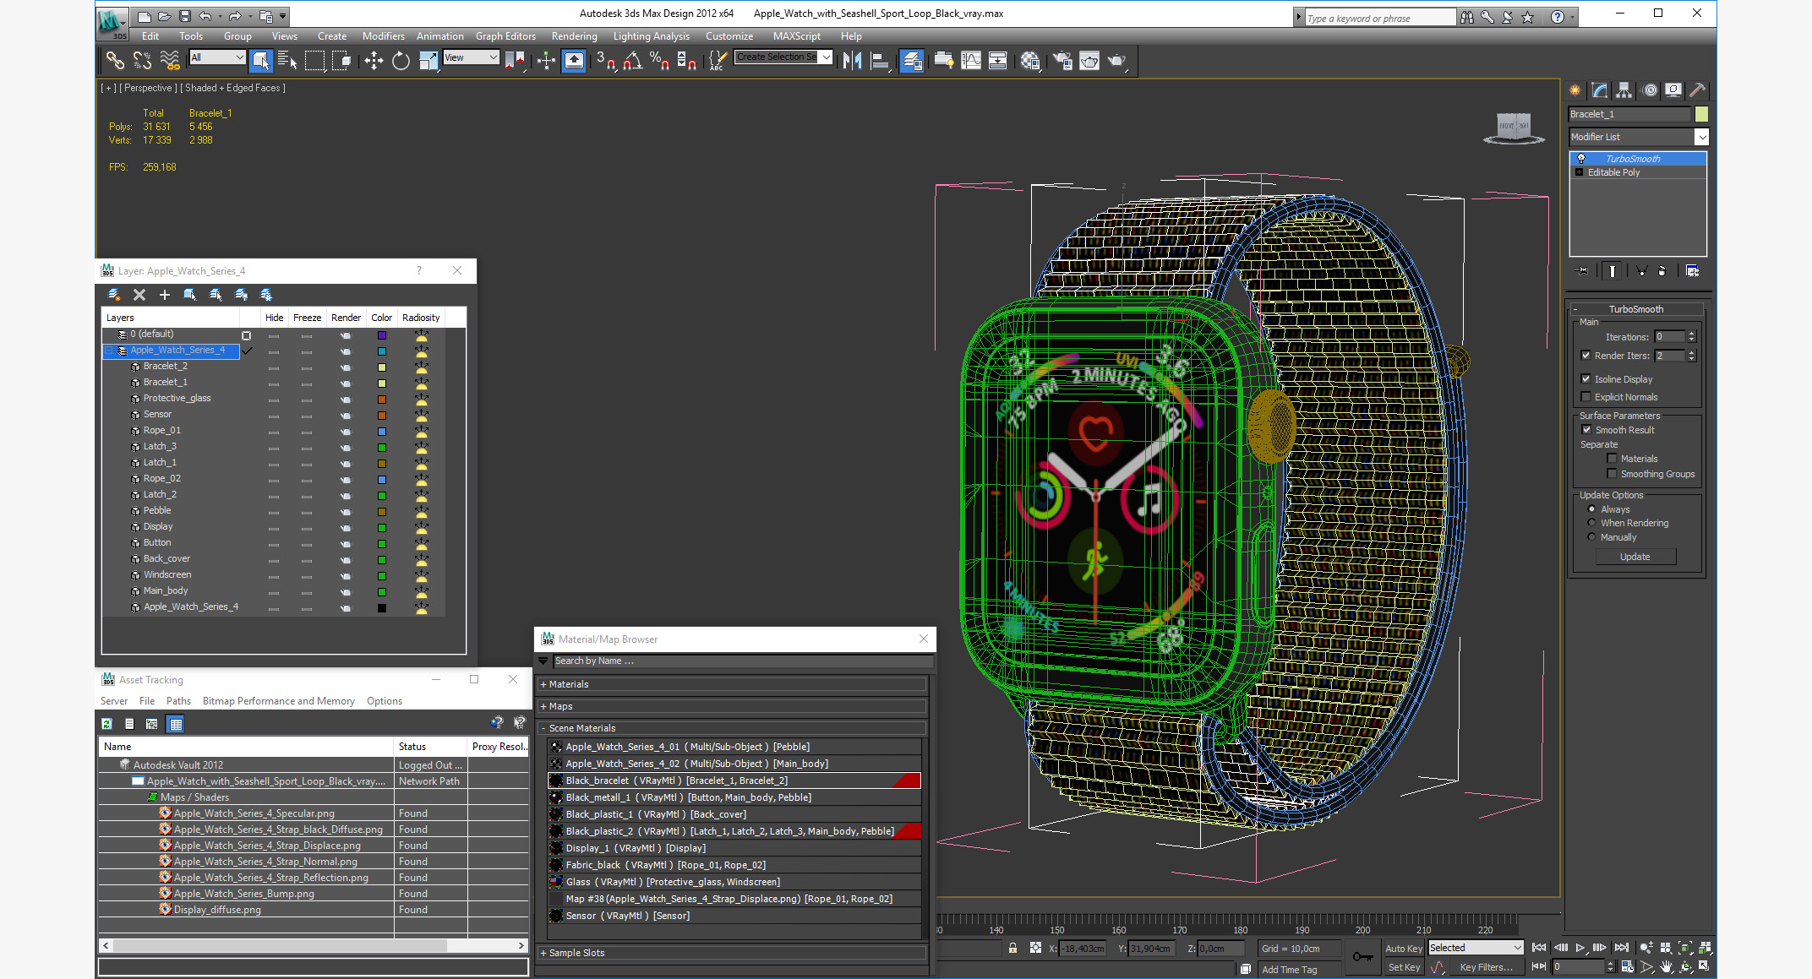Choose the Select and Scale tool

(x=428, y=60)
